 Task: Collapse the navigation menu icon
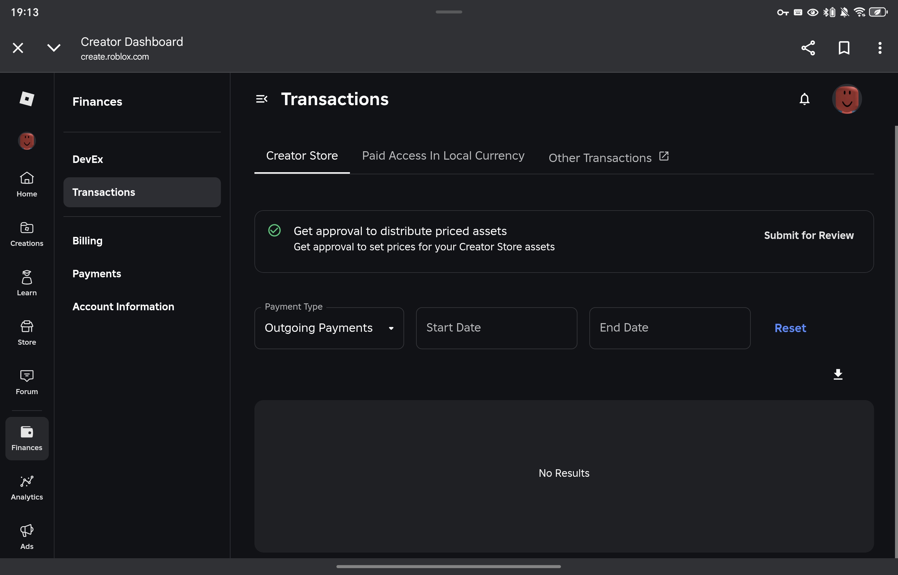pos(262,99)
